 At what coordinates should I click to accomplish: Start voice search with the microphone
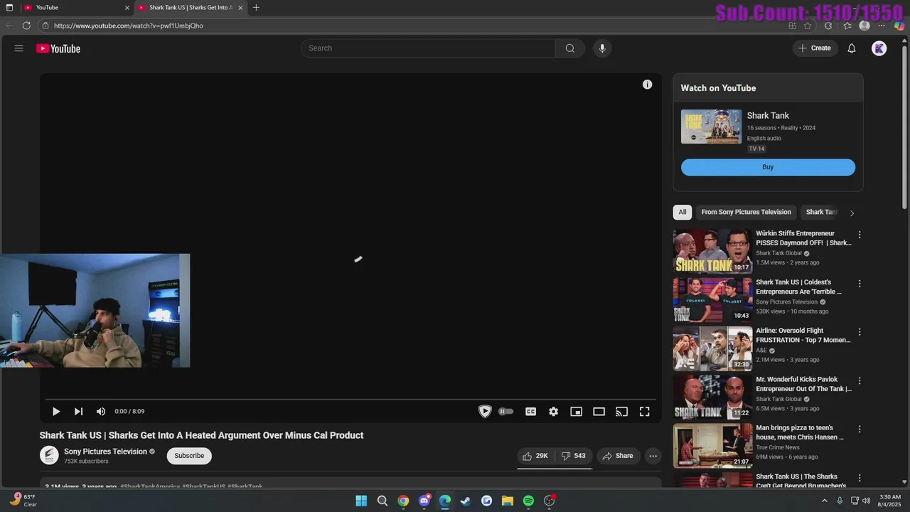602,48
